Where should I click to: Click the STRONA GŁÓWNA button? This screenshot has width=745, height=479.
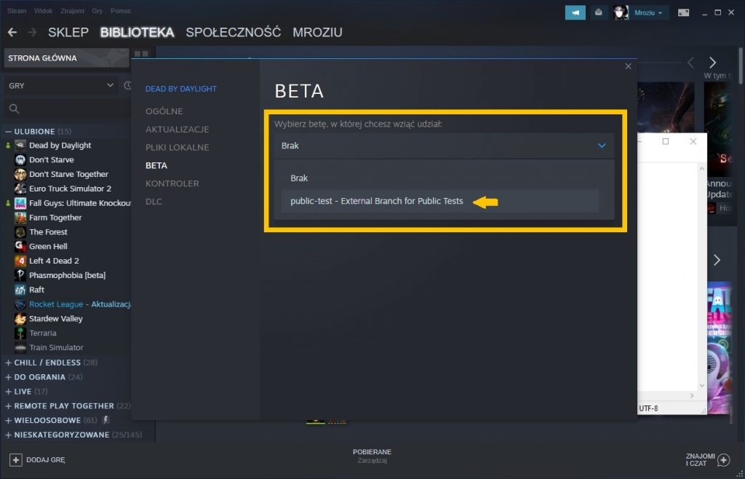(x=66, y=58)
